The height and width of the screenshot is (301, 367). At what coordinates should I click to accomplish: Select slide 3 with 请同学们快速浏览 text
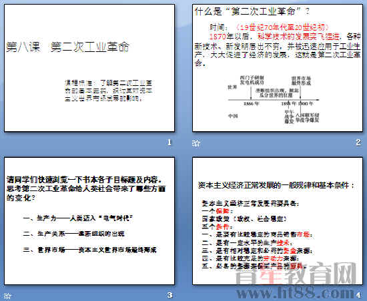click(x=89, y=221)
